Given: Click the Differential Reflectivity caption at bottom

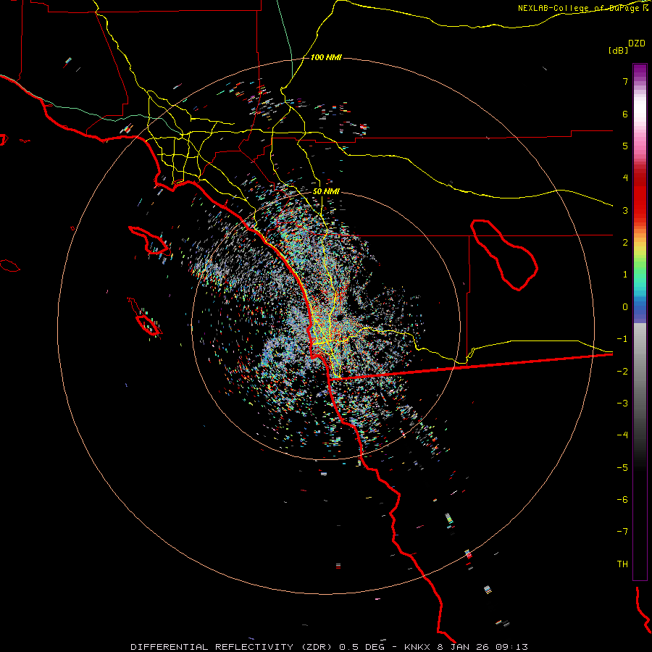Looking at the screenshot, I should (330, 647).
